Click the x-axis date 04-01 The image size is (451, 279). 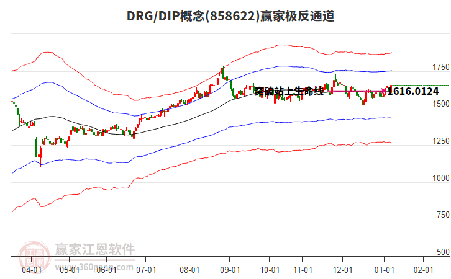pos(32,270)
